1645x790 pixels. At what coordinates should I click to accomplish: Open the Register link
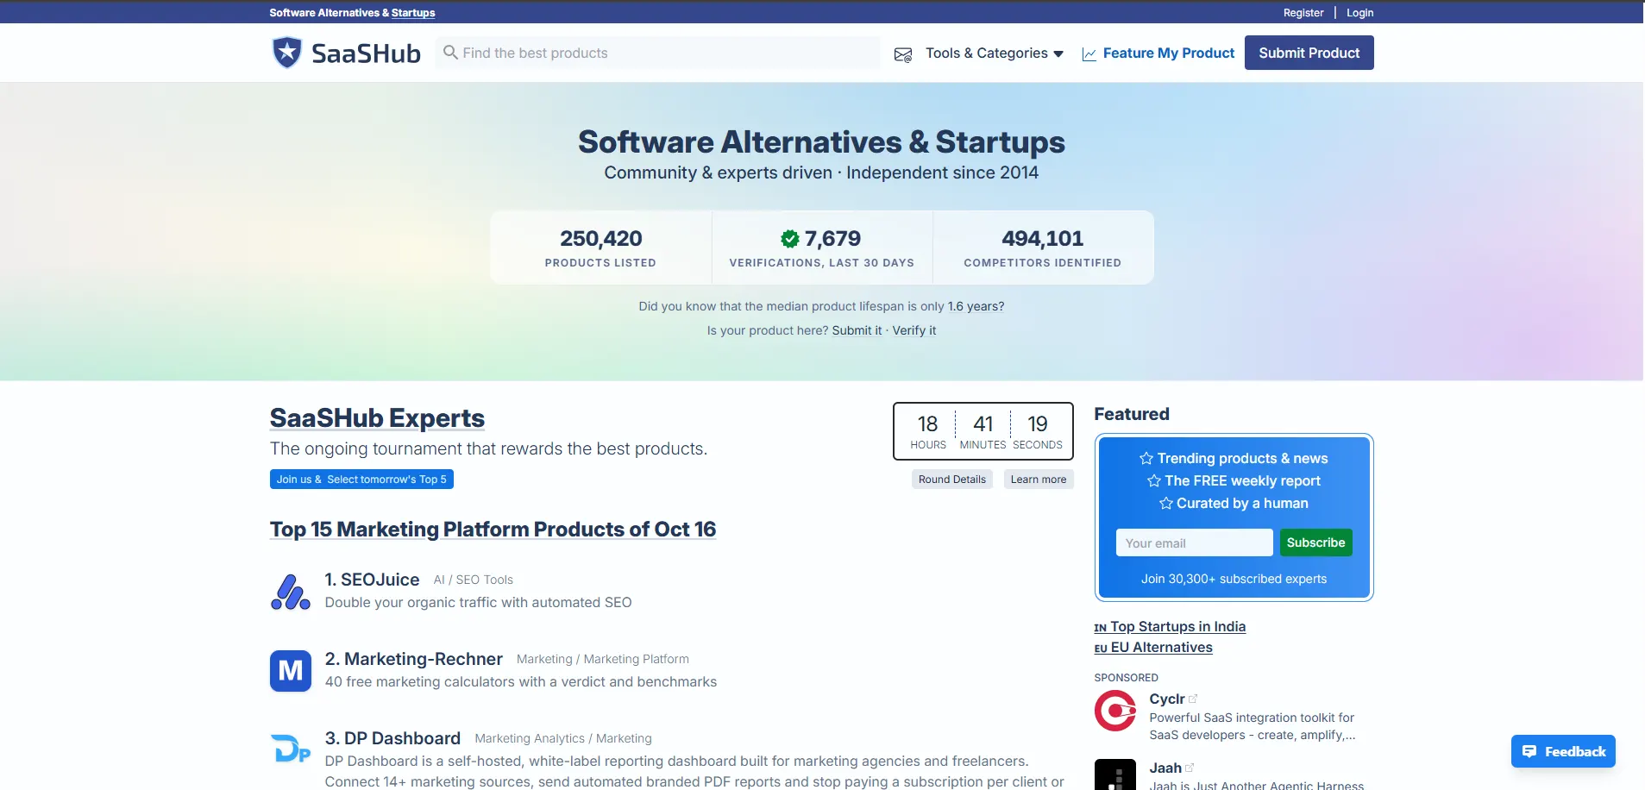[x=1303, y=13]
